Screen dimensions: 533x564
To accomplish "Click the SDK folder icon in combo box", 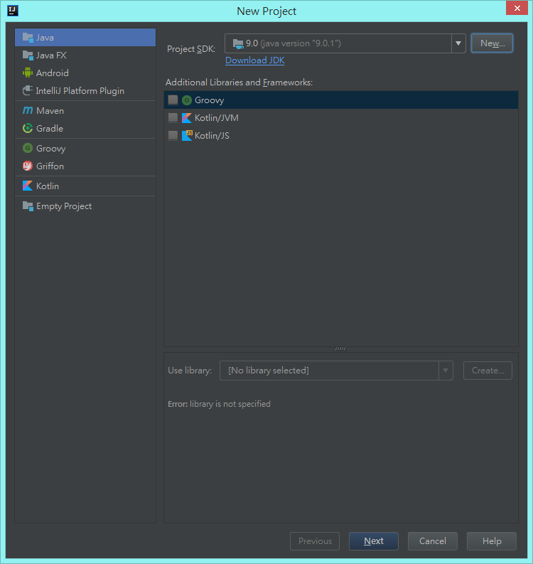I will coord(238,44).
